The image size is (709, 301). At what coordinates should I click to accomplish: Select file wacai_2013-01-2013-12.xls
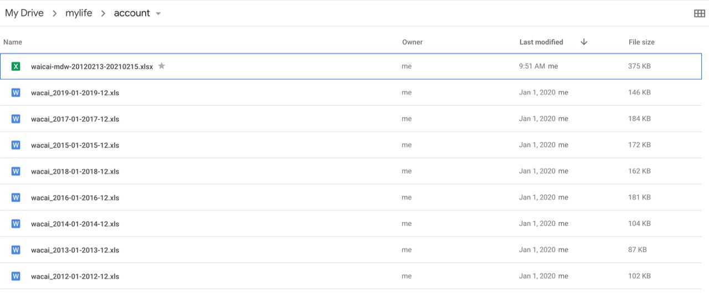coord(75,250)
